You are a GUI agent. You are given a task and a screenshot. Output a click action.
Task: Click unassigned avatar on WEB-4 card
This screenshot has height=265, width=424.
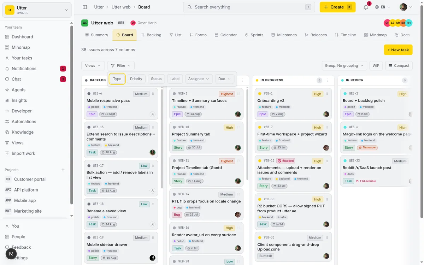click(153, 114)
